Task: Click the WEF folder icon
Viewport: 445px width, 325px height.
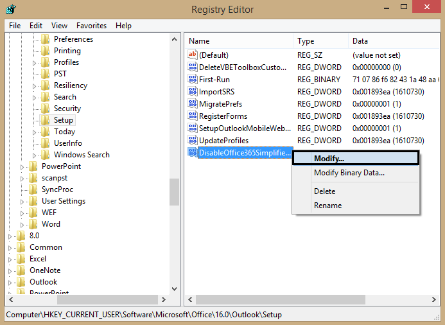Action: click(33, 213)
